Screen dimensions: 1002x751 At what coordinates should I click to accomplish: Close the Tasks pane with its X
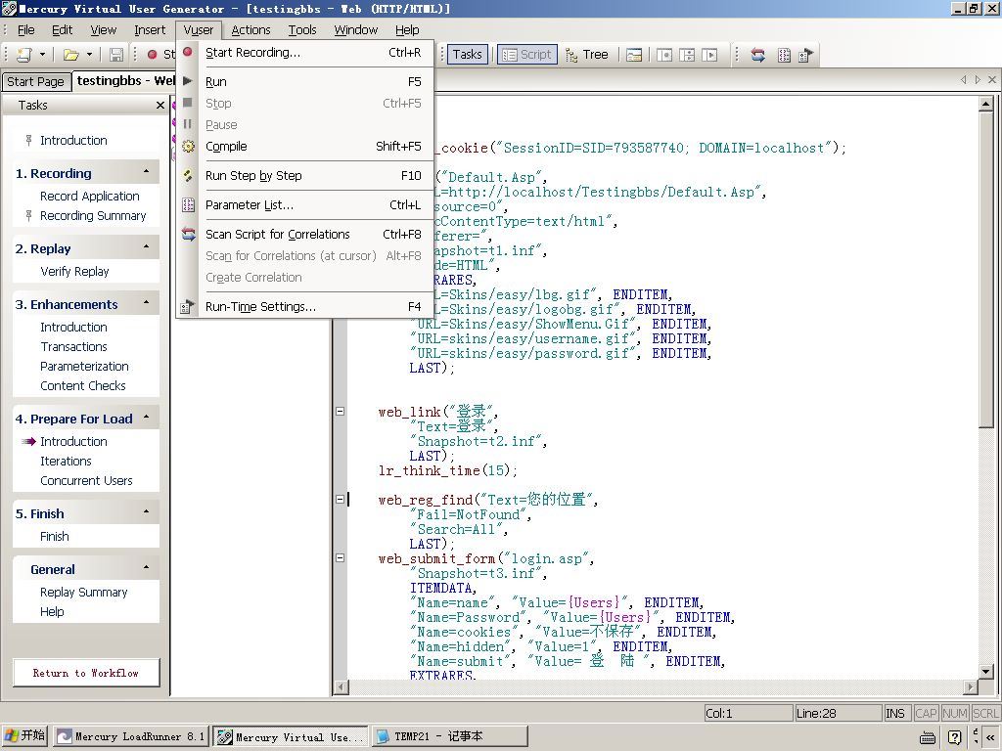(160, 105)
